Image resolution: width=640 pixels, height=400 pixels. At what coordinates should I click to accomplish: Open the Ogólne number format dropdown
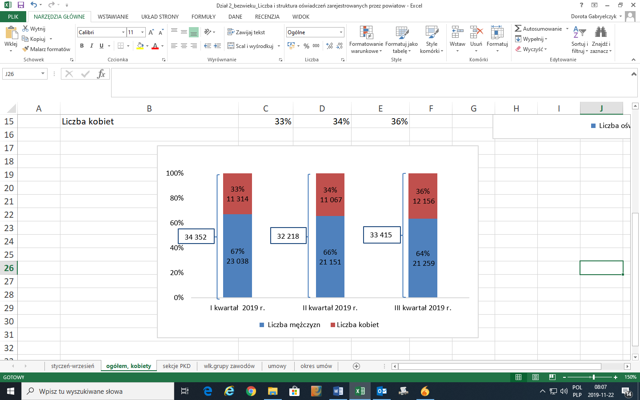point(341,32)
